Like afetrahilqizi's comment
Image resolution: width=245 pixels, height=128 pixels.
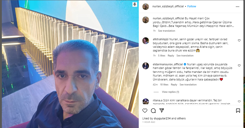(x=239, y=40)
